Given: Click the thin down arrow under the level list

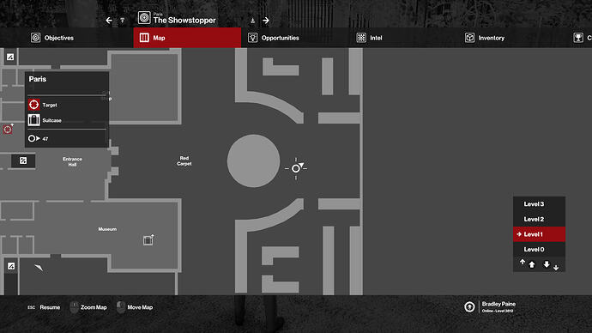Looking at the screenshot, I should (556, 267).
